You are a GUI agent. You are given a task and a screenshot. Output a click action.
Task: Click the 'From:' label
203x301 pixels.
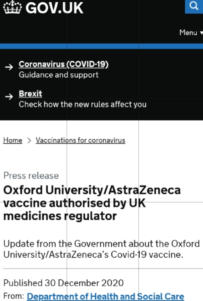[x=14, y=296]
